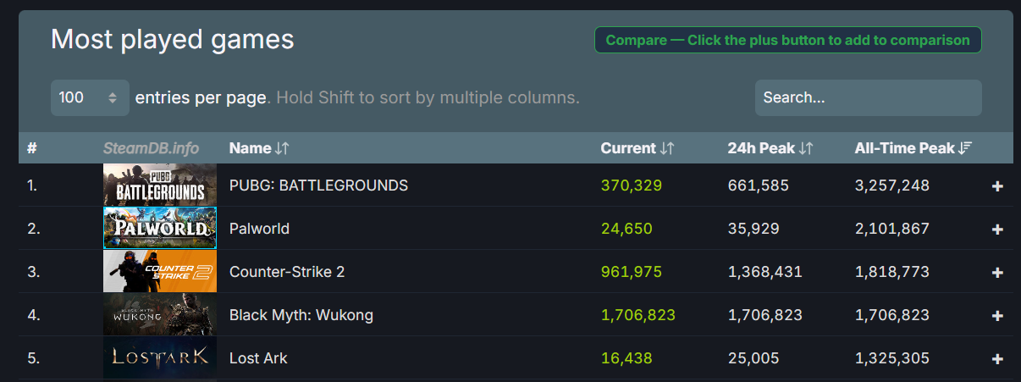The width and height of the screenshot is (1021, 382).
Task: Open the Palworld game link
Action: tap(259, 229)
